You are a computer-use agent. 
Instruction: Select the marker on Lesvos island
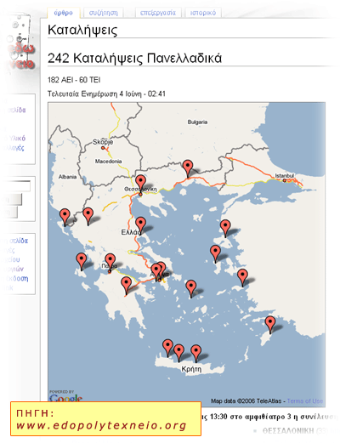[x=225, y=228]
